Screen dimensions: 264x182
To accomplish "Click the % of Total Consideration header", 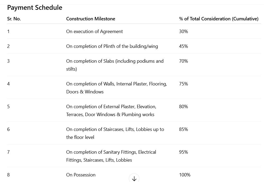I will (x=219, y=19).
